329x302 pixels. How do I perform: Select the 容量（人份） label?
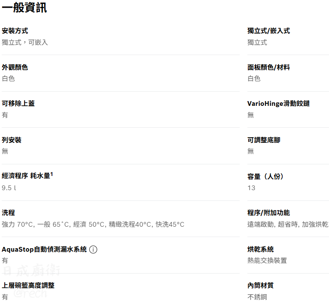click(x=265, y=176)
